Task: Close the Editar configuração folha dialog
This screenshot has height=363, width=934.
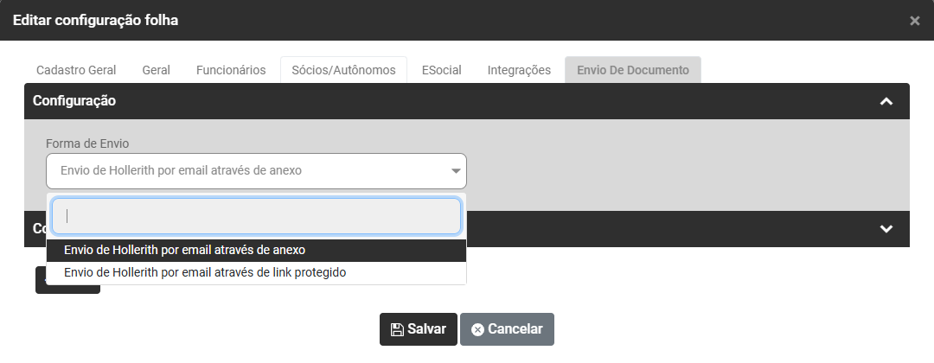Action: click(914, 21)
